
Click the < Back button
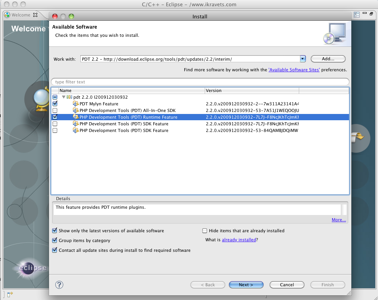point(208,285)
